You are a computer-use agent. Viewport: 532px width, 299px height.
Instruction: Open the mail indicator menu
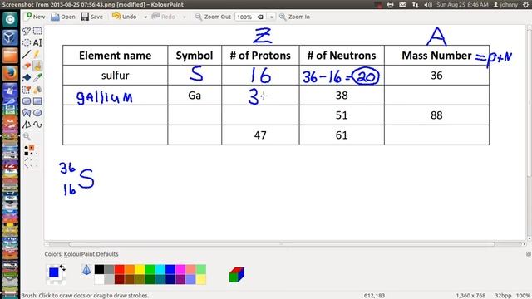coord(402,5)
